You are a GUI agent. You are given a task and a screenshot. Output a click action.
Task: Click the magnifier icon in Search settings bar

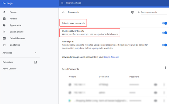(x=62, y=3)
